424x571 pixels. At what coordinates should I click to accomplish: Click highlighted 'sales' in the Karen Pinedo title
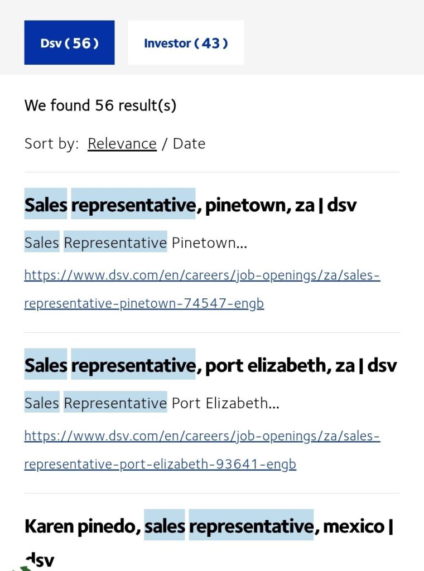(165, 526)
